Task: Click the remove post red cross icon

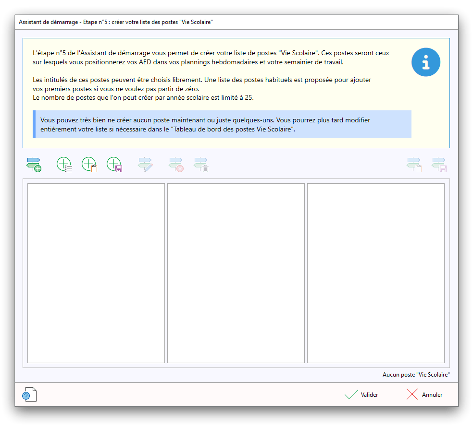Action: pyautogui.click(x=176, y=165)
